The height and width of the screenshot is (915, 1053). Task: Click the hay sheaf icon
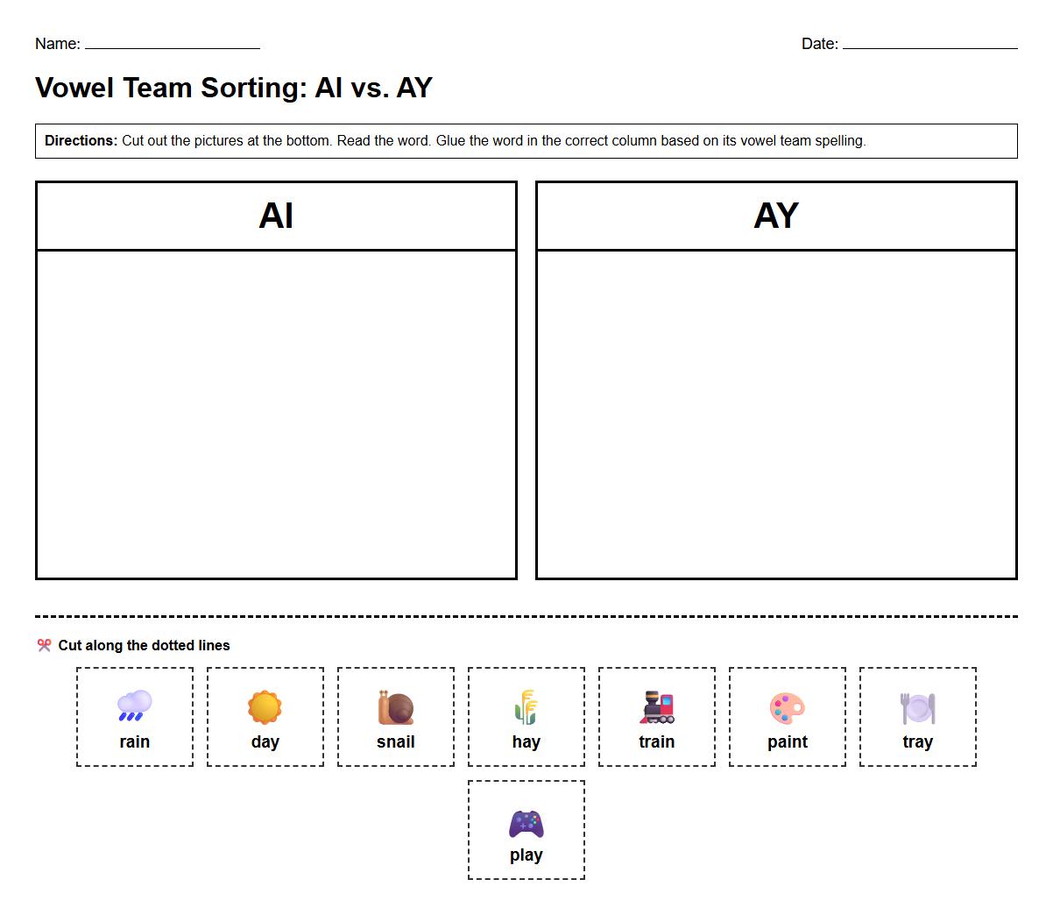tap(526, 705)
